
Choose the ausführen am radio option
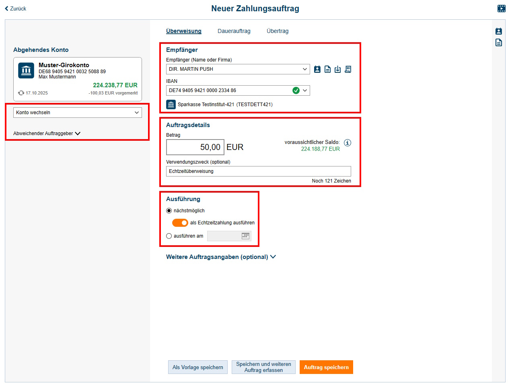pyautogui.click(x=169, y=236)
